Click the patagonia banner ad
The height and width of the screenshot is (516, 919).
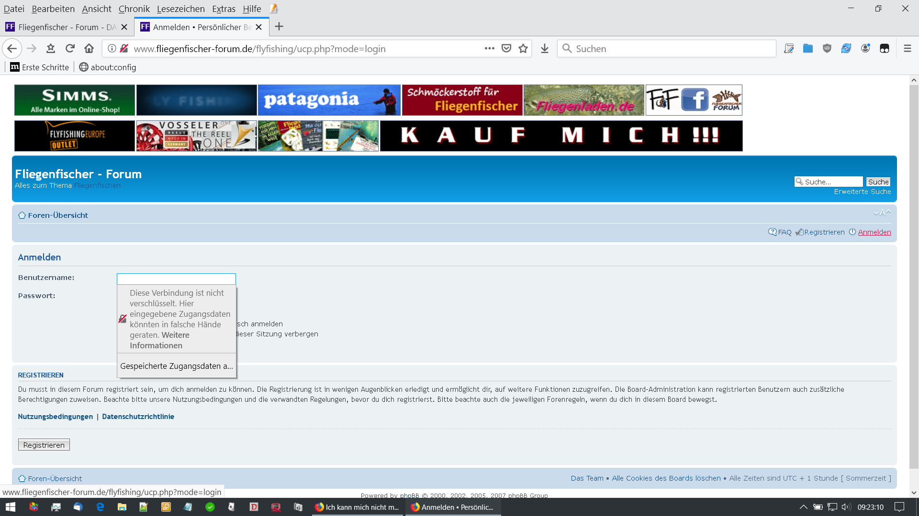click(x=329, y=100)
